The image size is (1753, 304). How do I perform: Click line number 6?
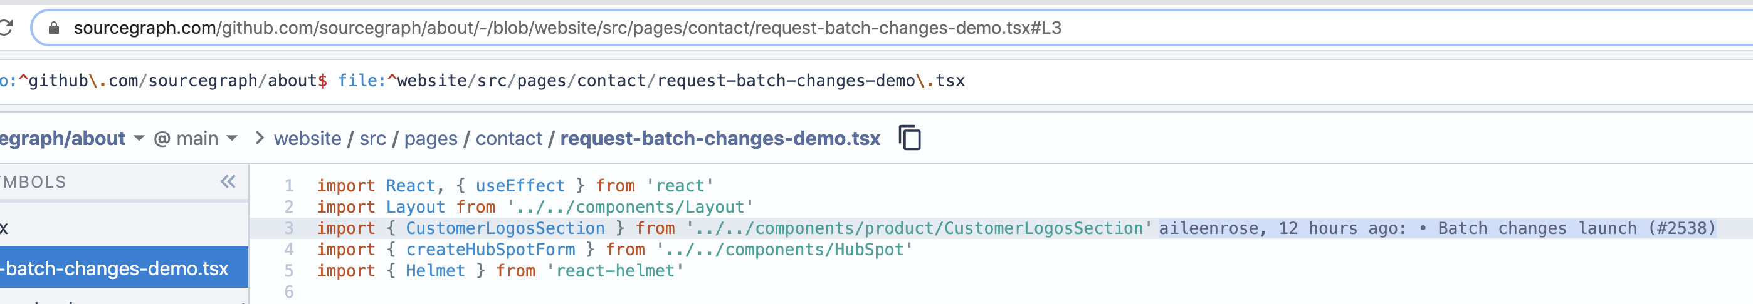click(x=288, y=291)
